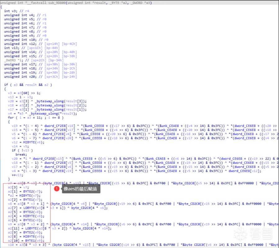Image resolution: width=279 pixels, height=248 pixels.
Task: Click the 'v20 = *i ^ dword_CF2E8[v15]' line
Action: 145,159
